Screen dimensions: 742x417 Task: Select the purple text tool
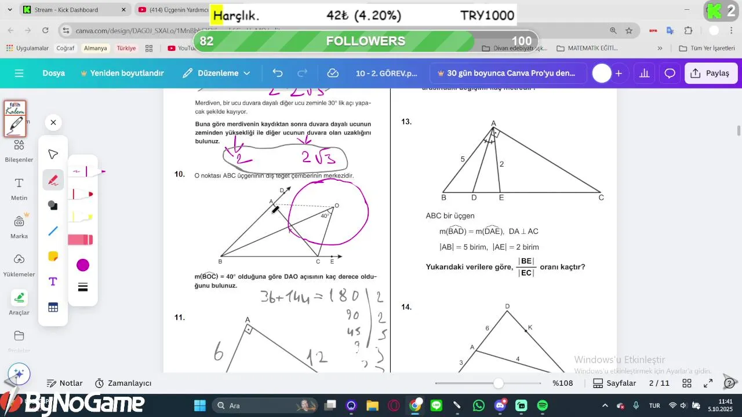point(53,281)
